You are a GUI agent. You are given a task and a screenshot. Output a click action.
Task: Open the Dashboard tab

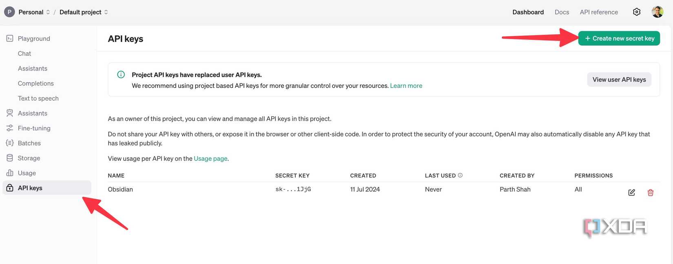528,12
